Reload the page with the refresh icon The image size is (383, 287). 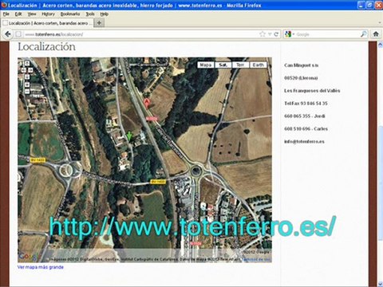(x=276, y=34)
